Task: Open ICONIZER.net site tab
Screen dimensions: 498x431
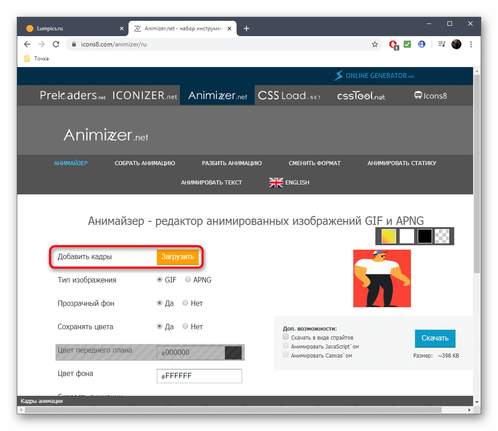Action: click(x=145, y=95)
